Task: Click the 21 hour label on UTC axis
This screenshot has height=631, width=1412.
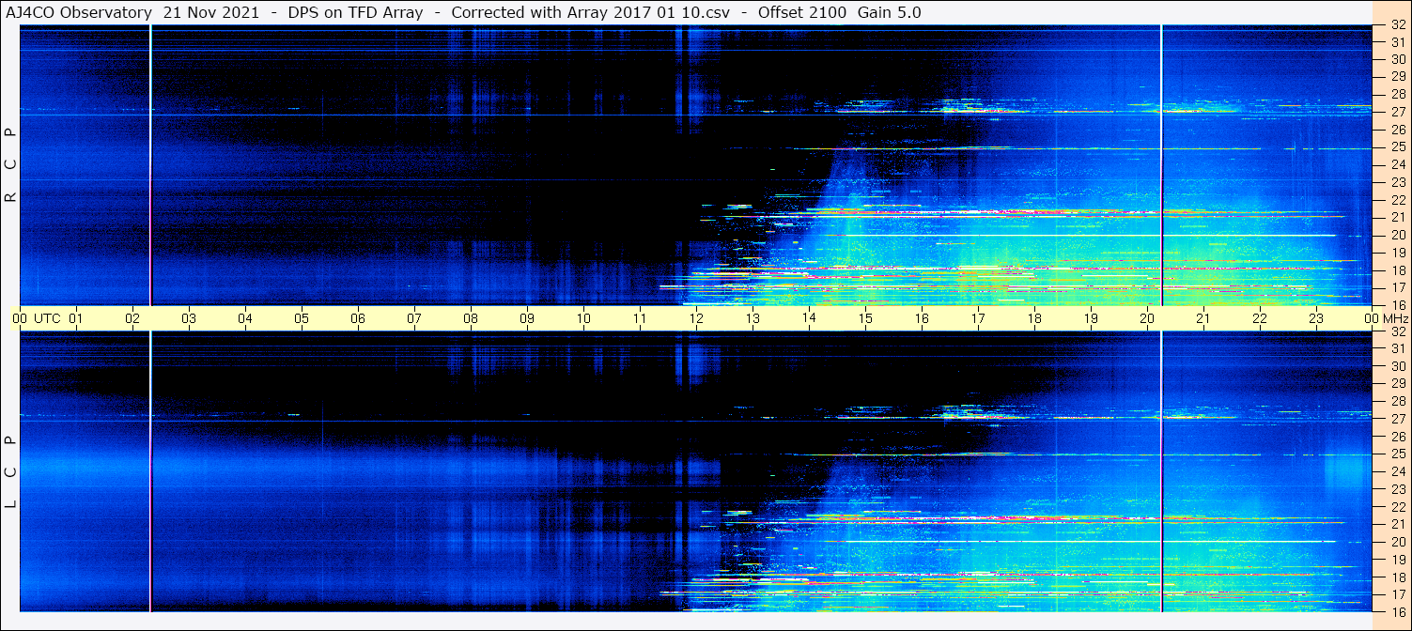Action: [x=1203, y=318]
